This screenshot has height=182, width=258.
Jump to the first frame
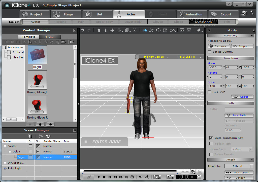coord(110,177)
